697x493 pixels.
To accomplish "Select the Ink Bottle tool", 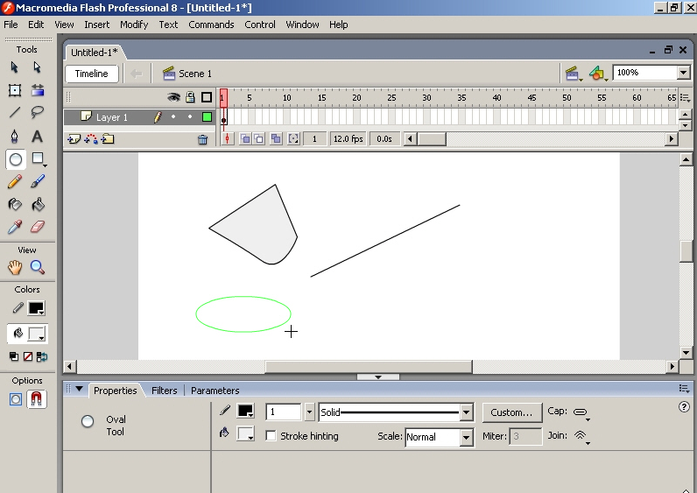I will tap(15, 205).
